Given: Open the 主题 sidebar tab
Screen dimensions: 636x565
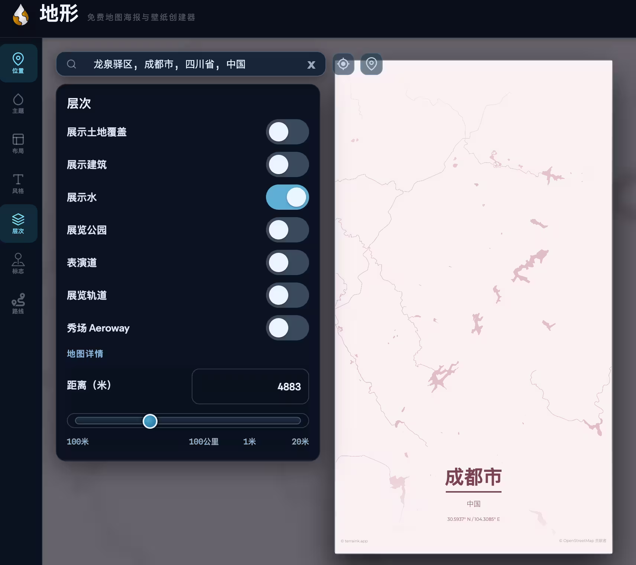Looking at the screenshot, I should coord(18,103).
